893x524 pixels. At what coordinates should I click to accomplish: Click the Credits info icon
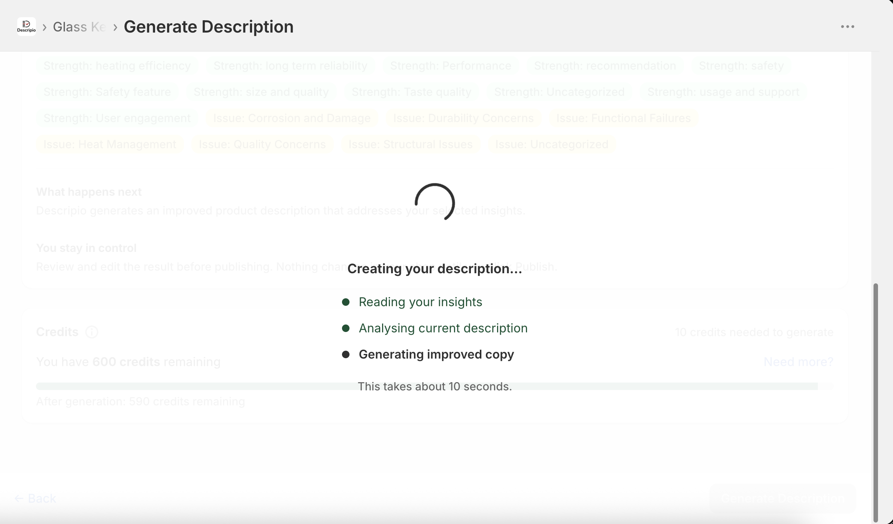[x=92, y=332]
